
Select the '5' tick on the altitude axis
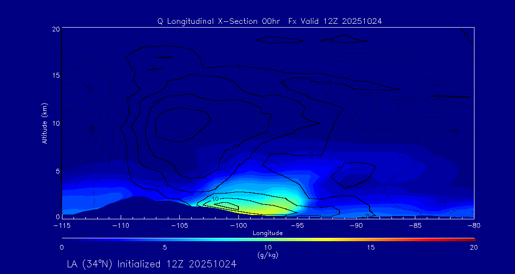[57, 171]
